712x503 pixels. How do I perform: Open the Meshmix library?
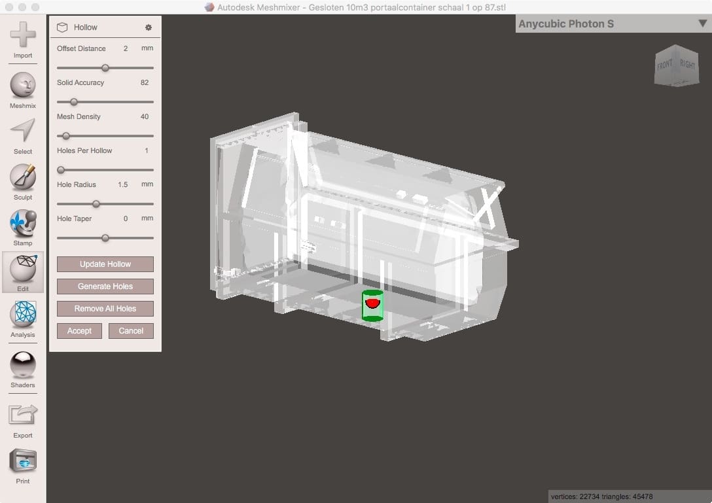[x=23, y=90]
